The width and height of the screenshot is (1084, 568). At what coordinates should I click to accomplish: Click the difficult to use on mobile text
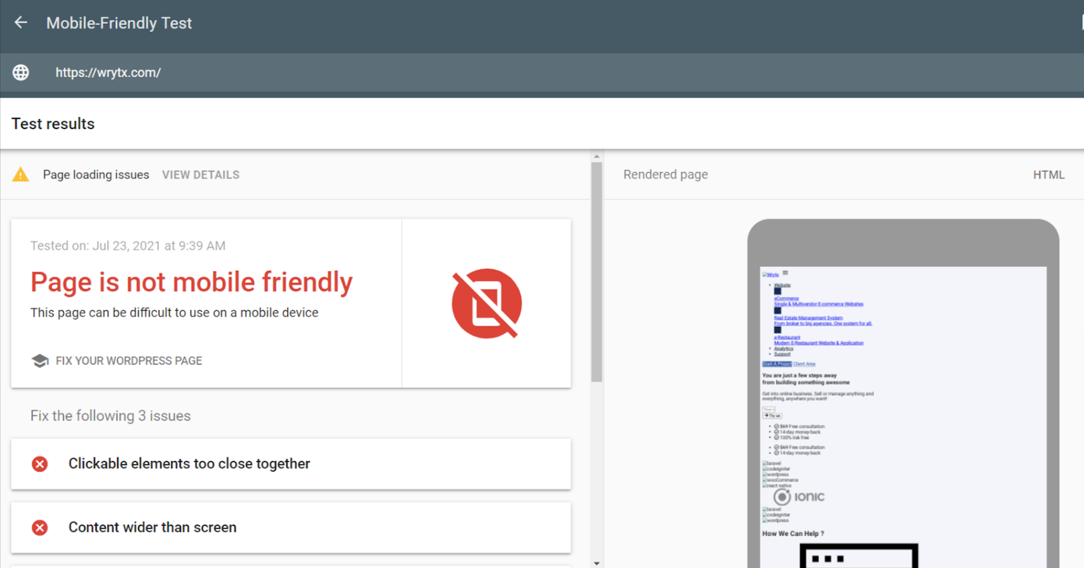pyautogui.click(x=174, y=313)
